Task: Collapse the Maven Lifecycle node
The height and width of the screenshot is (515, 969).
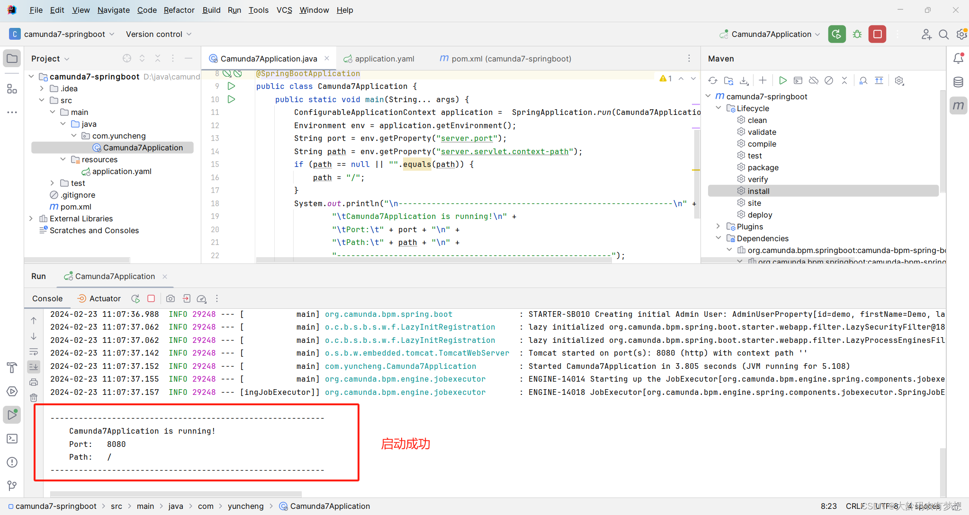Action: pyautogui.click(x=718, y=108)
